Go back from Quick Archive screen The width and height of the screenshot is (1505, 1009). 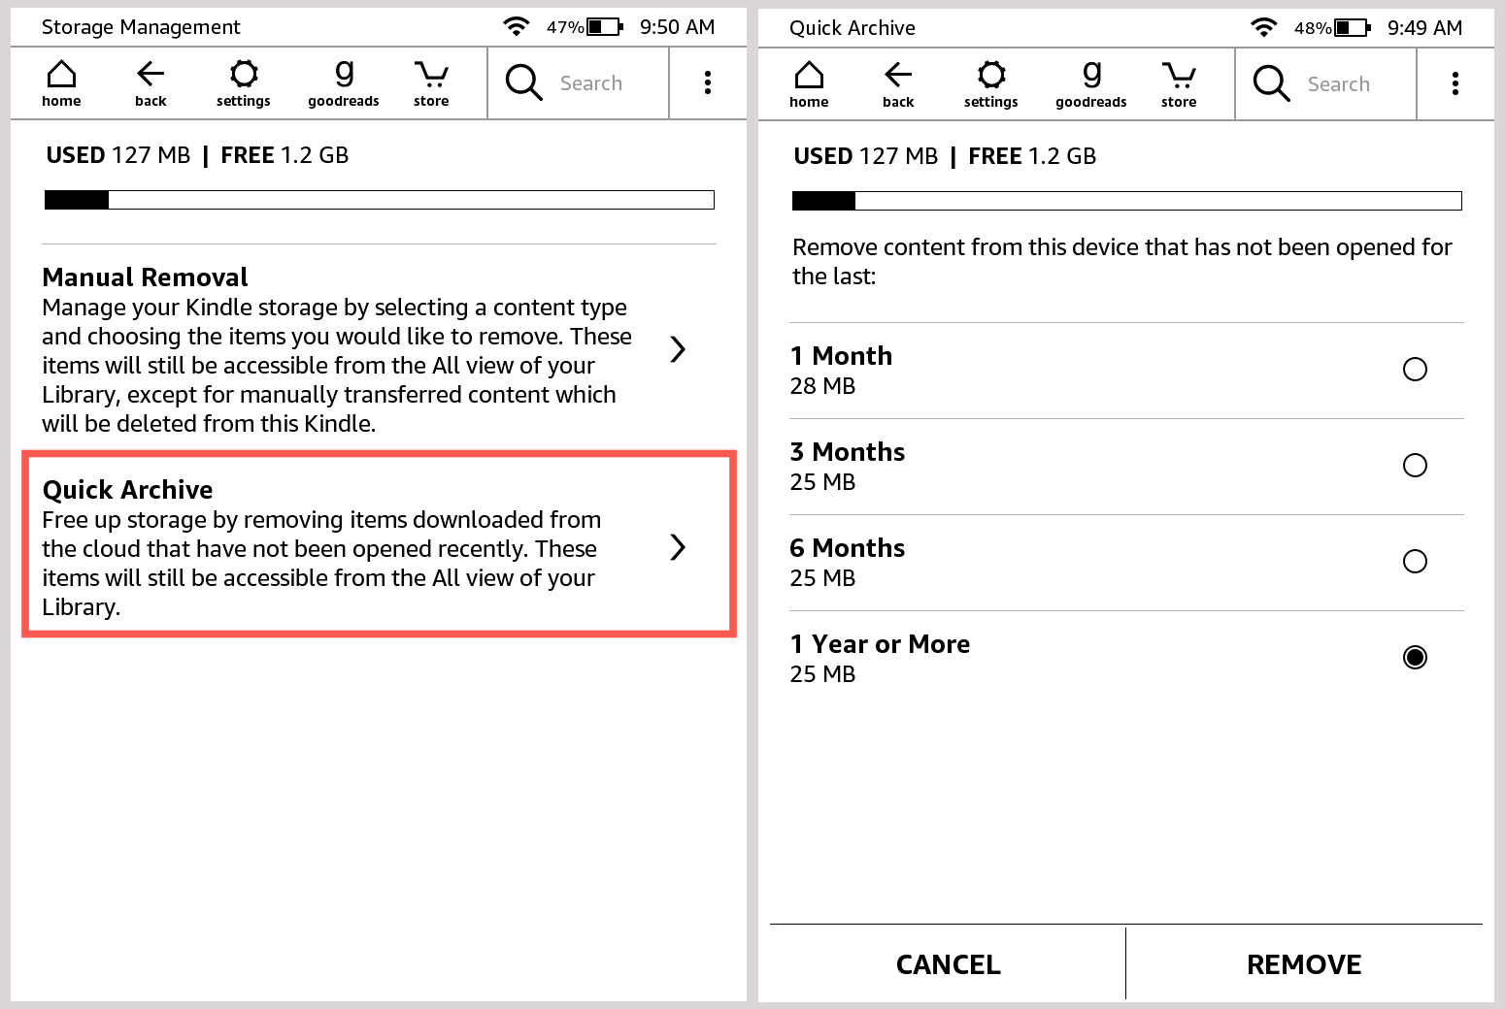click(898, 84)
